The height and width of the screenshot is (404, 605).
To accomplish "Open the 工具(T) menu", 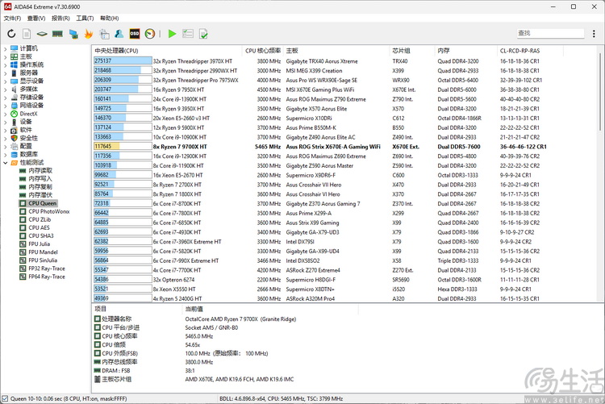I will (x=85, y=18).
